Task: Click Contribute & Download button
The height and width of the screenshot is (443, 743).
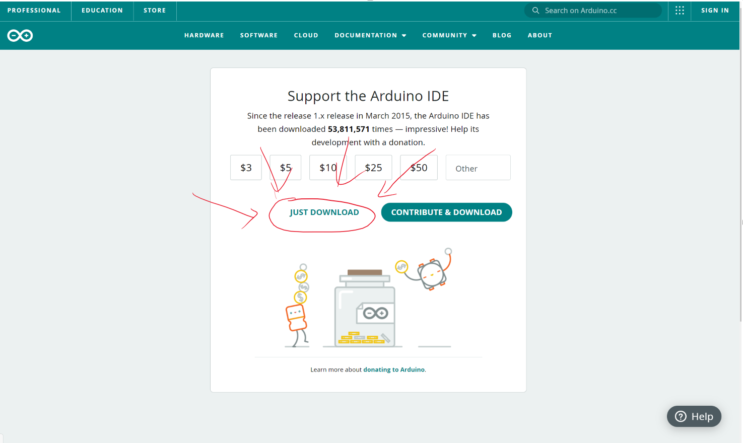Action: pos(446,212)
